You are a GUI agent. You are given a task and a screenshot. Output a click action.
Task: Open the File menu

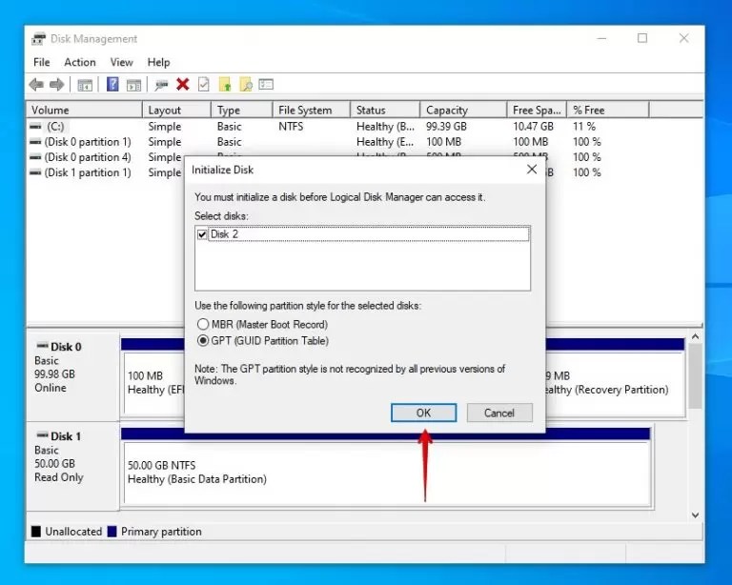click(x=42, y=62)
